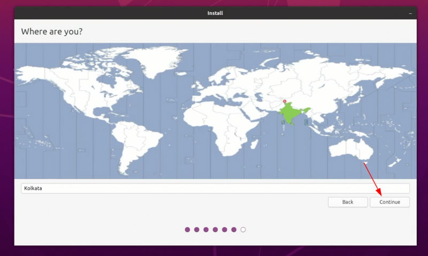Click the 'Where are you?' heading
The width and height of the screenshot is (428, 256).
pyautogui.click(x=52, y=31)
